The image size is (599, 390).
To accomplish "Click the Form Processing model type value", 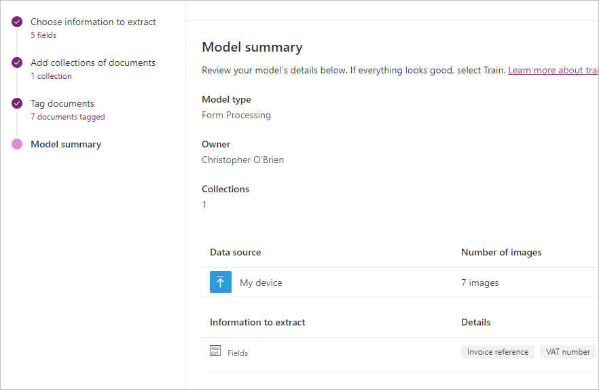I will coord(236,115).
